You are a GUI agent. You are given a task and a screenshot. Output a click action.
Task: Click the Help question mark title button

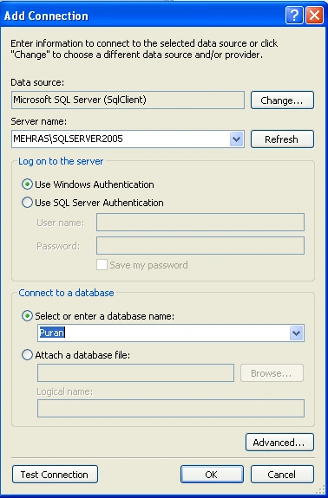pos(294,15)
